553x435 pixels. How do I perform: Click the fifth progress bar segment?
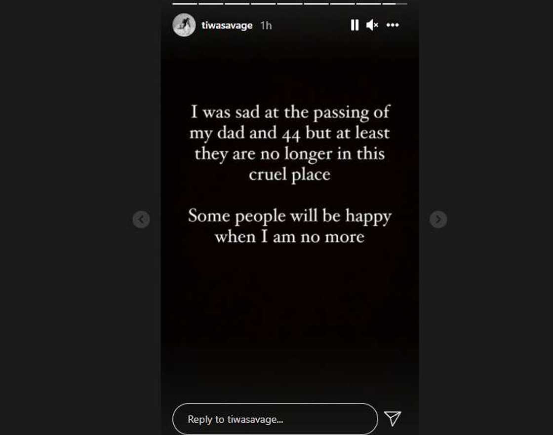tap(289, 3)
